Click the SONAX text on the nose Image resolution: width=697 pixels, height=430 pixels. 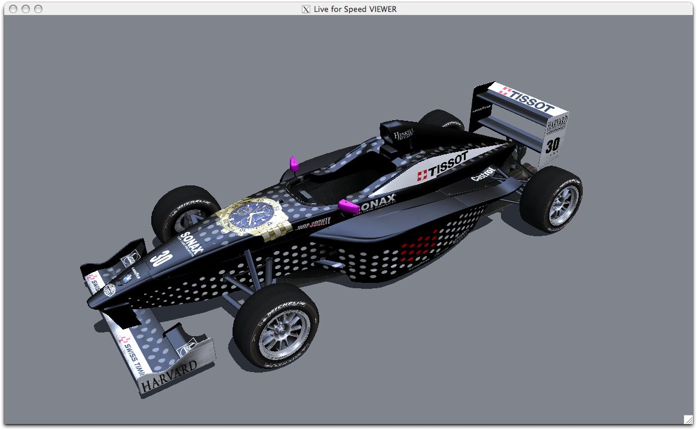pyautogui.click(x=192, y=243)
